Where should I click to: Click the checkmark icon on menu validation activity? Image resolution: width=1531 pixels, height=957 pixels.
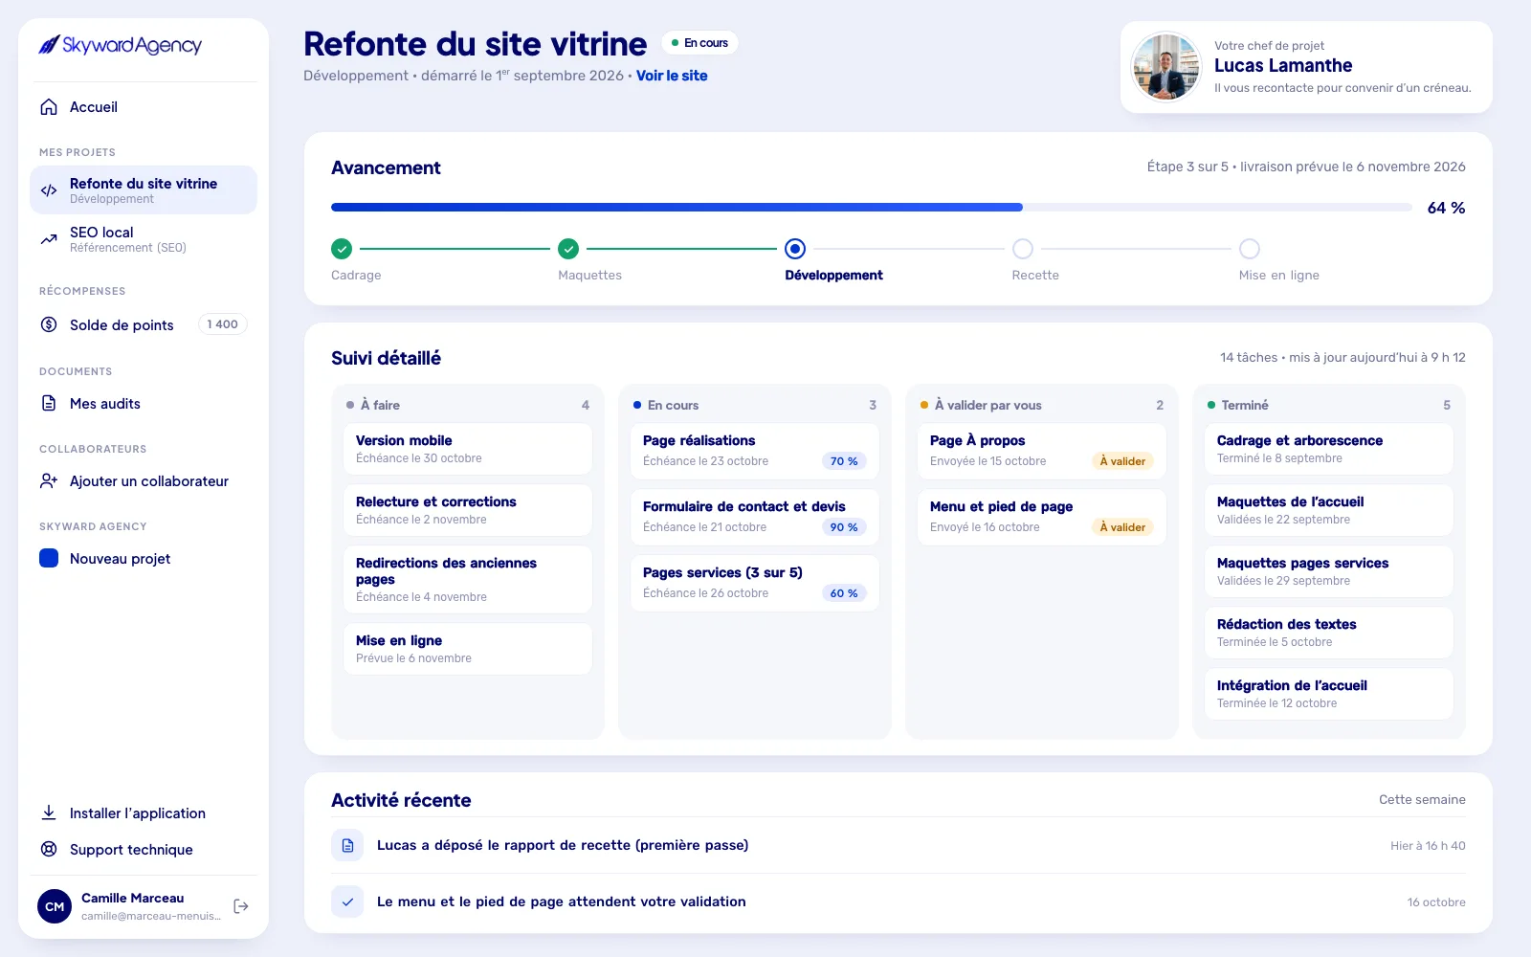(347, 901)
